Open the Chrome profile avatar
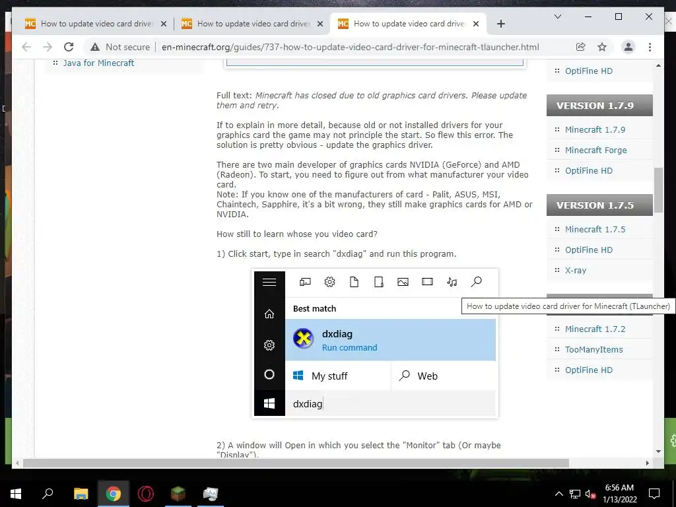The width and height of the screenshot is (676, 507). pyautogui.click(x=628, y=47)
